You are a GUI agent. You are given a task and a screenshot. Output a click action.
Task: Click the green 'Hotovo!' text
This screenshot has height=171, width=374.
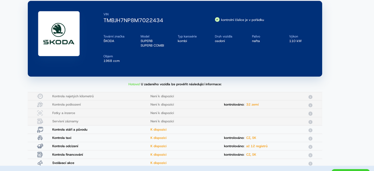pyautogui.click(x=134, y=84)
